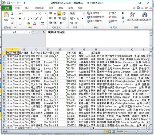
Task: Open the Arial font name dropdown
Action: pyautogui.click(x=37, y=14)
